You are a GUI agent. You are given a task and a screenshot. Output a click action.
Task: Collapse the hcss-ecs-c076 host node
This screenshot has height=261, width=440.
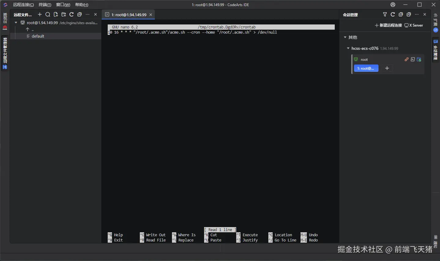[x=348, y=48]
